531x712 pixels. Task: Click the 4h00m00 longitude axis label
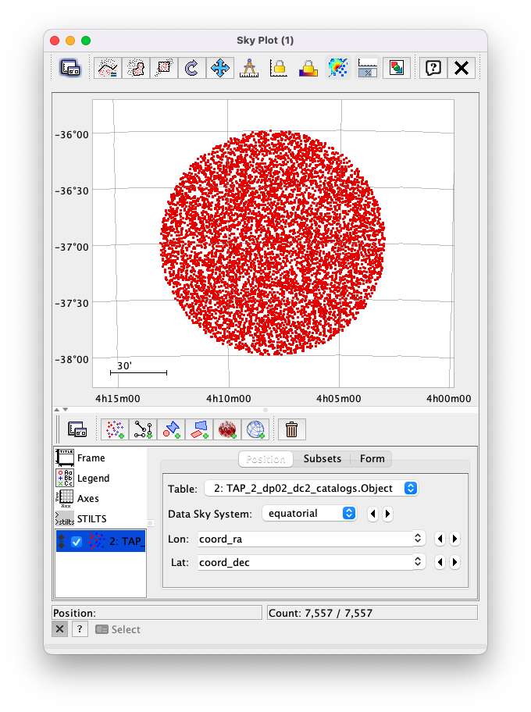[x=449, y=399]
